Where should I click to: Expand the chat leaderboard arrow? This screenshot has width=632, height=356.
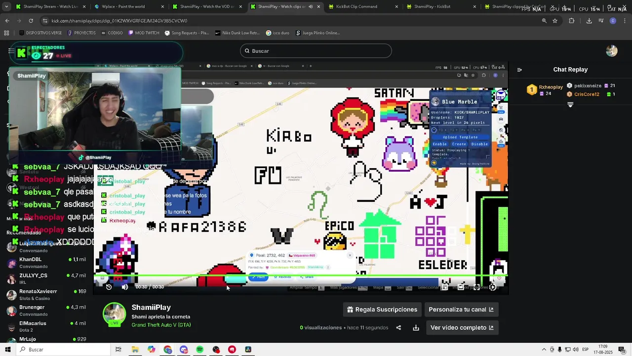pyautogui.click(x=570, y=105)
